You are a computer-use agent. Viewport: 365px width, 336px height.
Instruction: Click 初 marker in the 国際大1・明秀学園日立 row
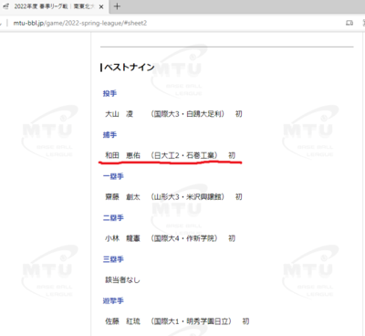click(245, 321)
